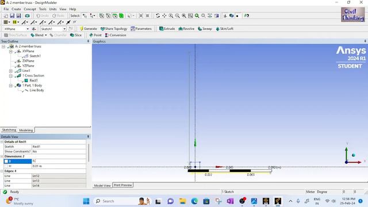Toggle the Display Plane icon

225,16
